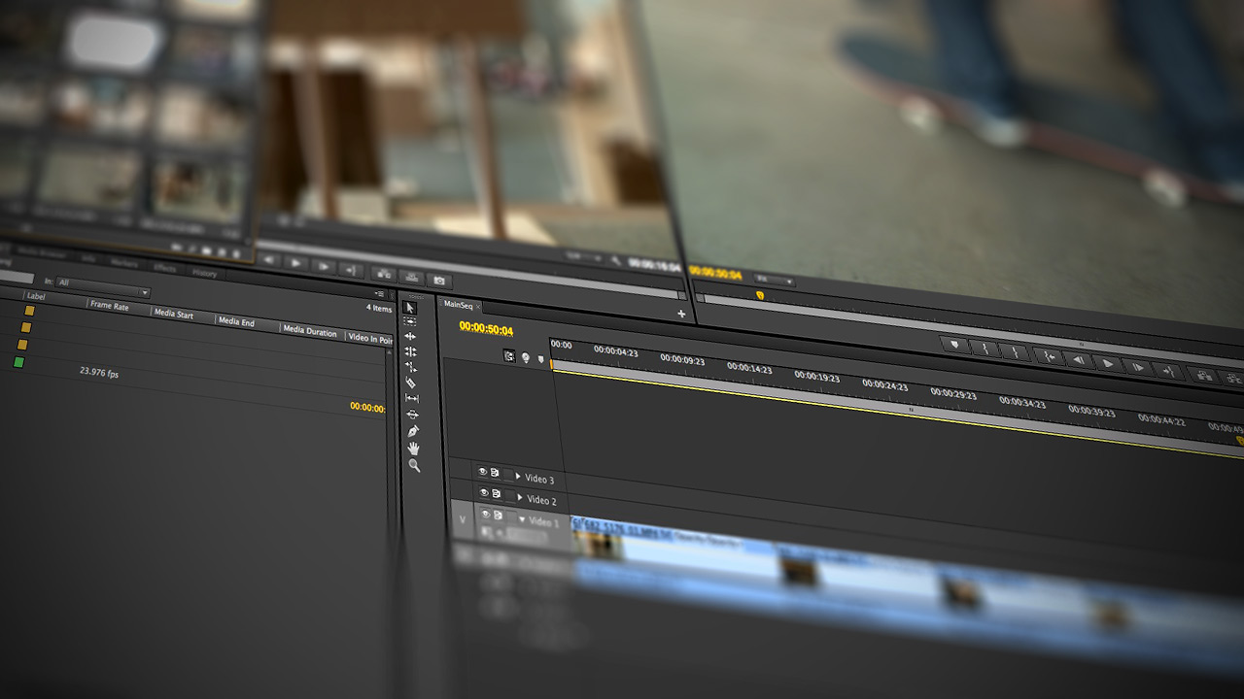This screenshot has height=699, width=1244.
Task: Click ruler at 00:00:24:23
Action: click(885, 384)
